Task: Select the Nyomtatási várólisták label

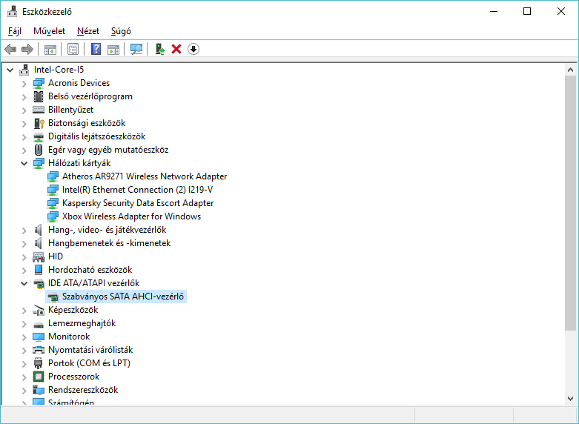Action: tap(90, 350)
